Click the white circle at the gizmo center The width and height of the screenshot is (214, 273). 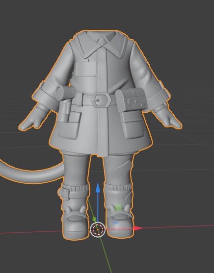[98, 230]
